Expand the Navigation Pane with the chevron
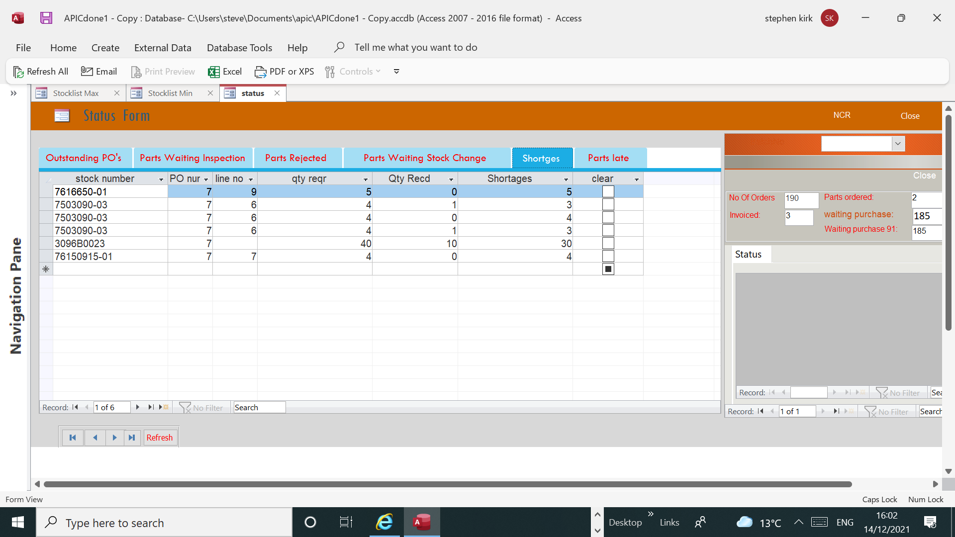This screenshot has height=537, width=955. point(14,93)
